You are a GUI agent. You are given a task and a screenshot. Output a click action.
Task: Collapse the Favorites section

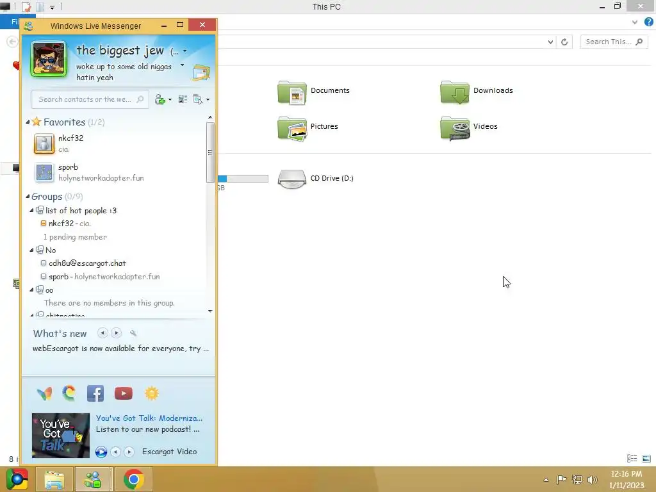[x=28, y=122]
